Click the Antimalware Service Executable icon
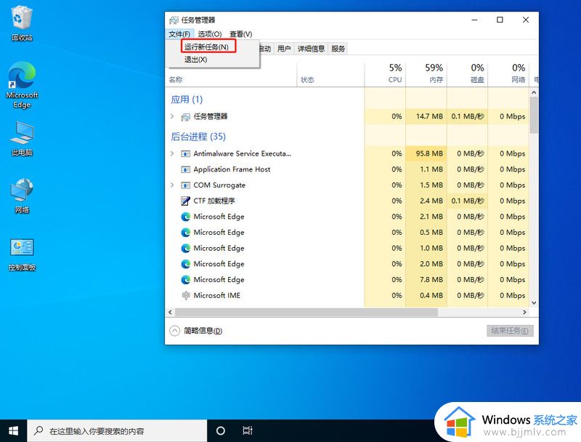 [x=185, y=153]
